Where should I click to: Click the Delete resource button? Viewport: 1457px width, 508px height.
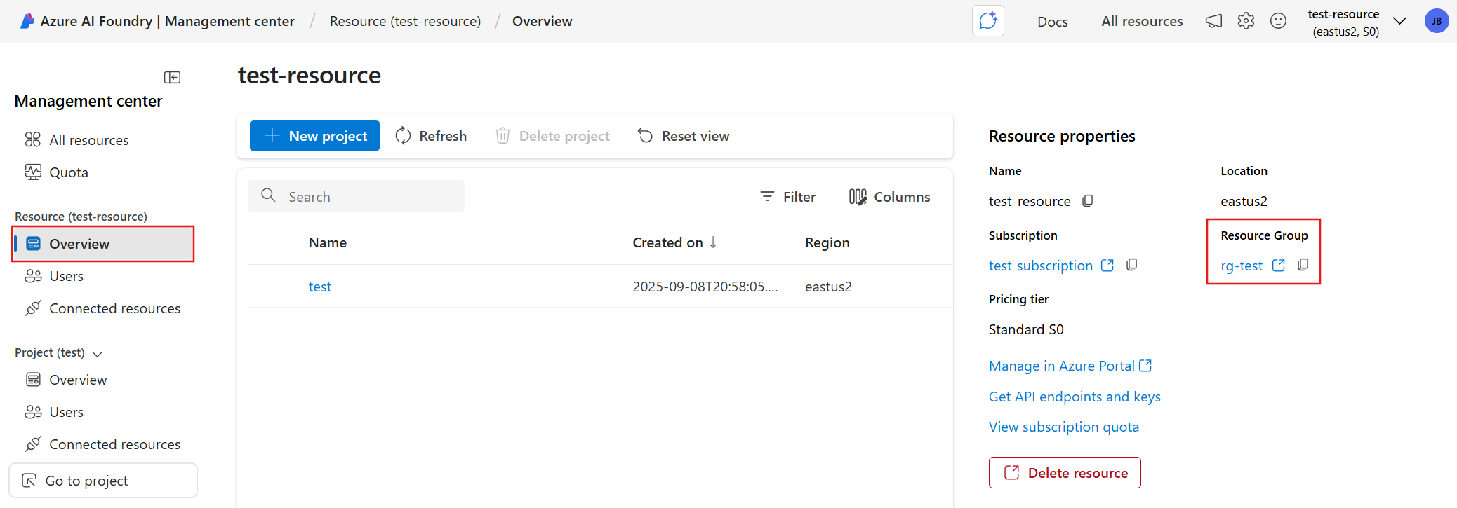coord(1065,473)
